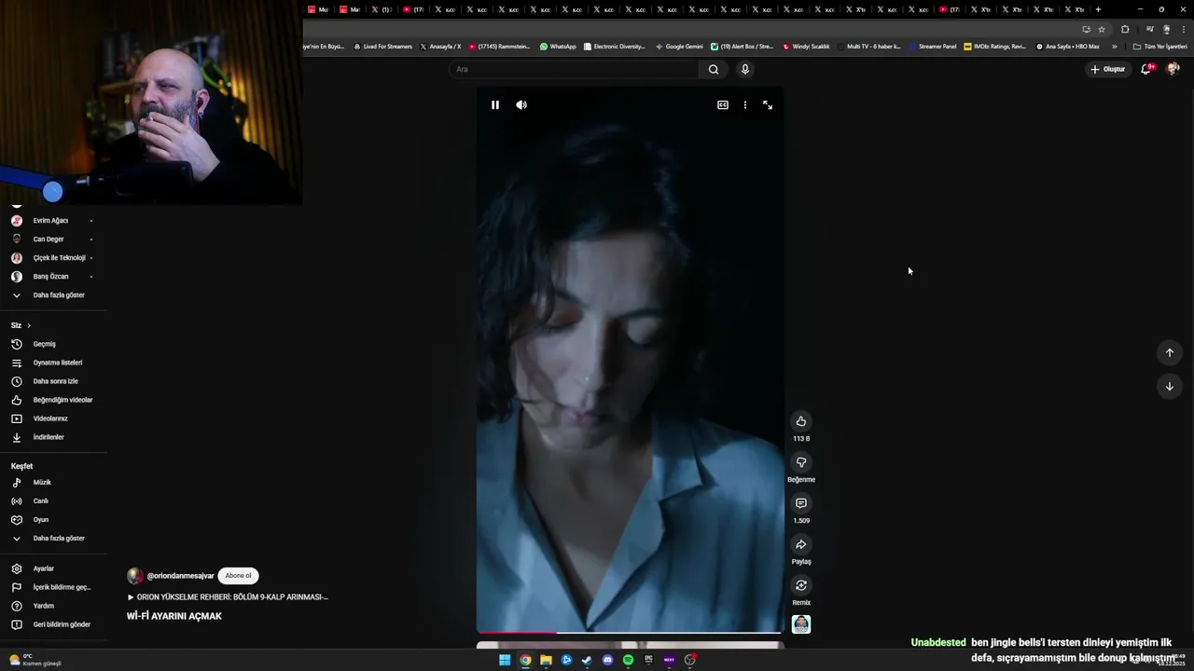Open WhatsApp bookmark

point(558,47)
